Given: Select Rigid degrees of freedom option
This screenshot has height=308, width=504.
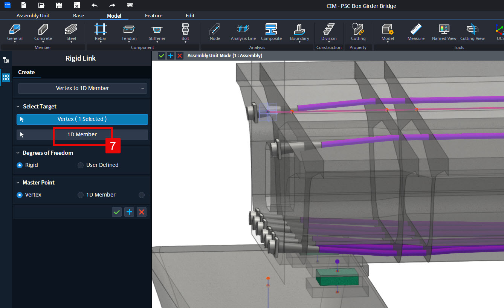Looking at the screenshot, I should pos(27,165).
